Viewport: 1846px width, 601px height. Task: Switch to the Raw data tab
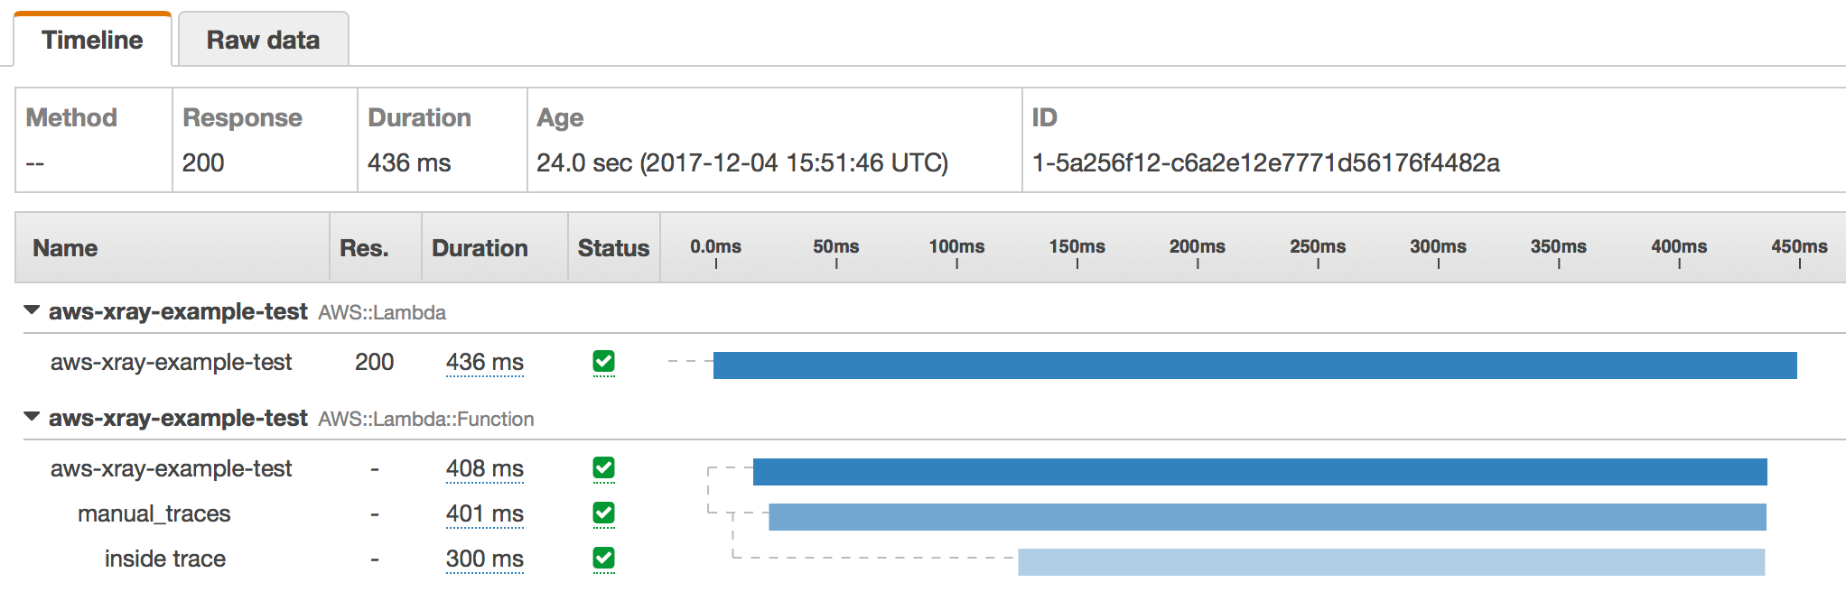[x=263, y=40]
